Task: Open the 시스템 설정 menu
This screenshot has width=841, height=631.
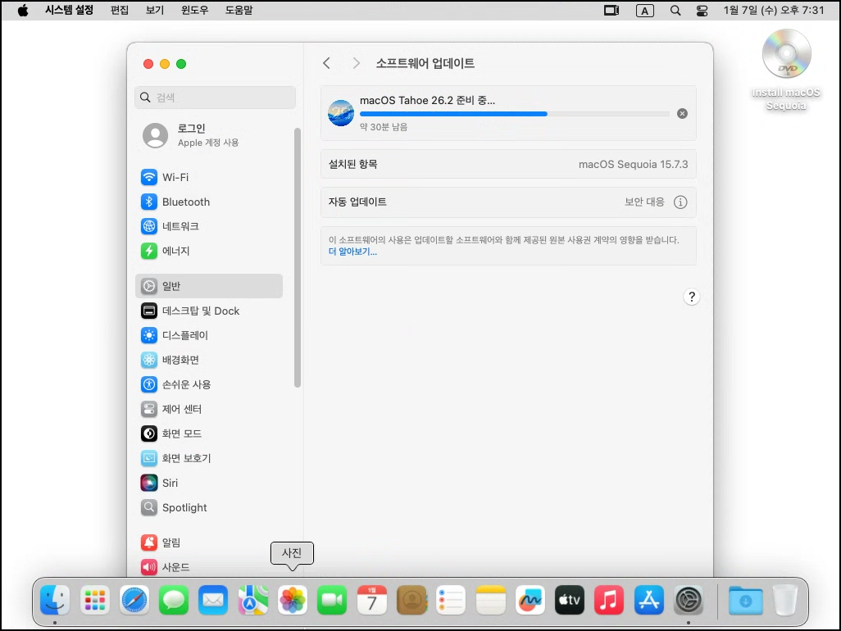Action: tap(69, 10)
